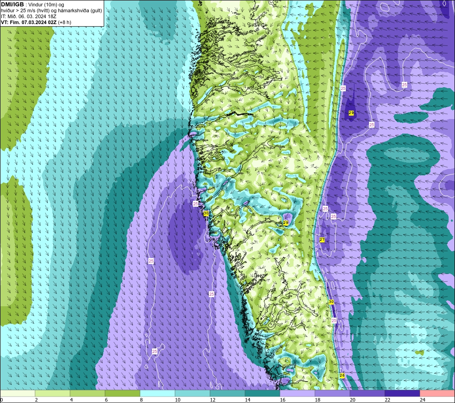This screenshot has height=403, width=455.
Task: Click the legend color swatch between 20 and 22
Action: click(x=367, y=393)
